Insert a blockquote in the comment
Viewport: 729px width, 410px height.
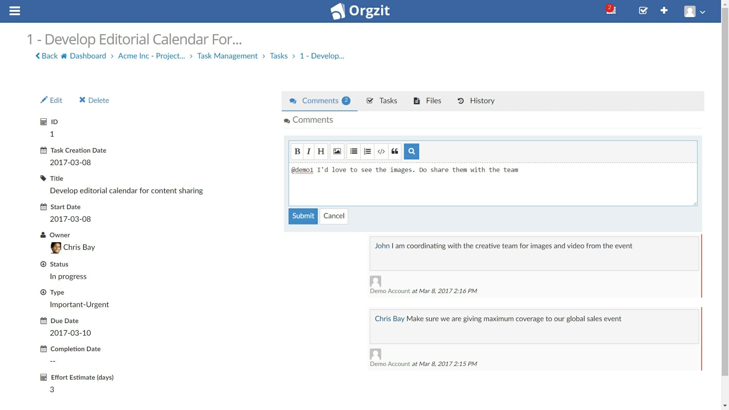[x=395, y=151]
